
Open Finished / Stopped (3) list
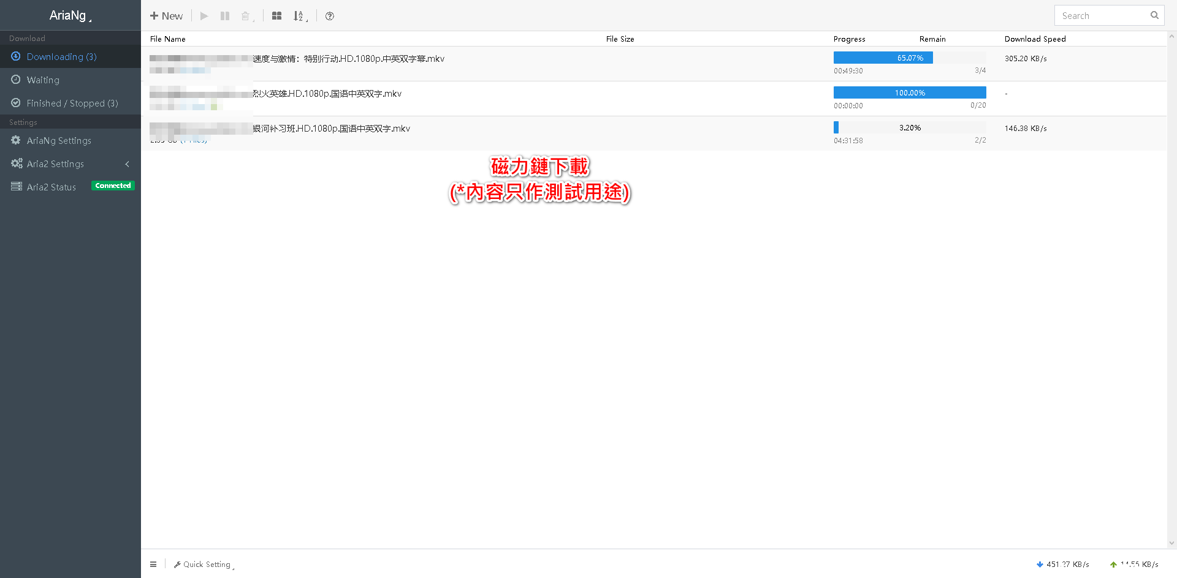tap(72, 103)
